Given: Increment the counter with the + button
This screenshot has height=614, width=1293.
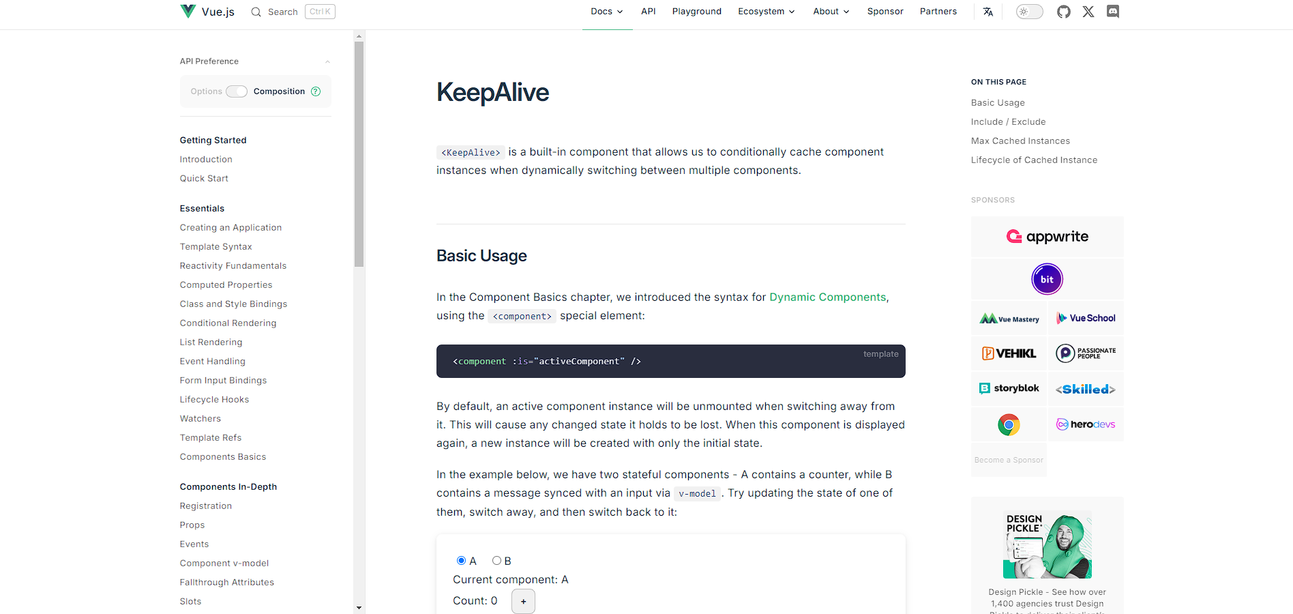Looking at the screenshot, I should [523, 601].
